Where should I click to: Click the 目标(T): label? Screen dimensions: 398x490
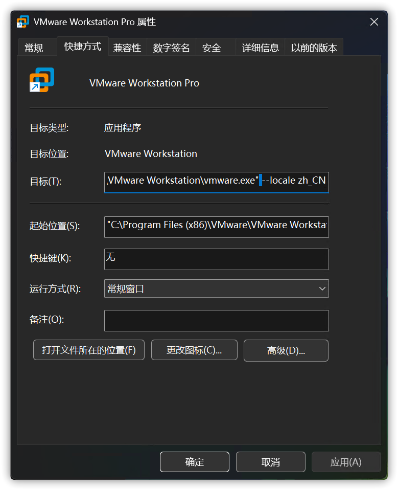click(x=45, y=181)
